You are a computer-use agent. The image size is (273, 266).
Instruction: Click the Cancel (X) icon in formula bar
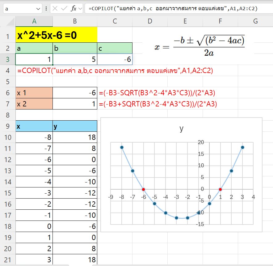point(55,9)
